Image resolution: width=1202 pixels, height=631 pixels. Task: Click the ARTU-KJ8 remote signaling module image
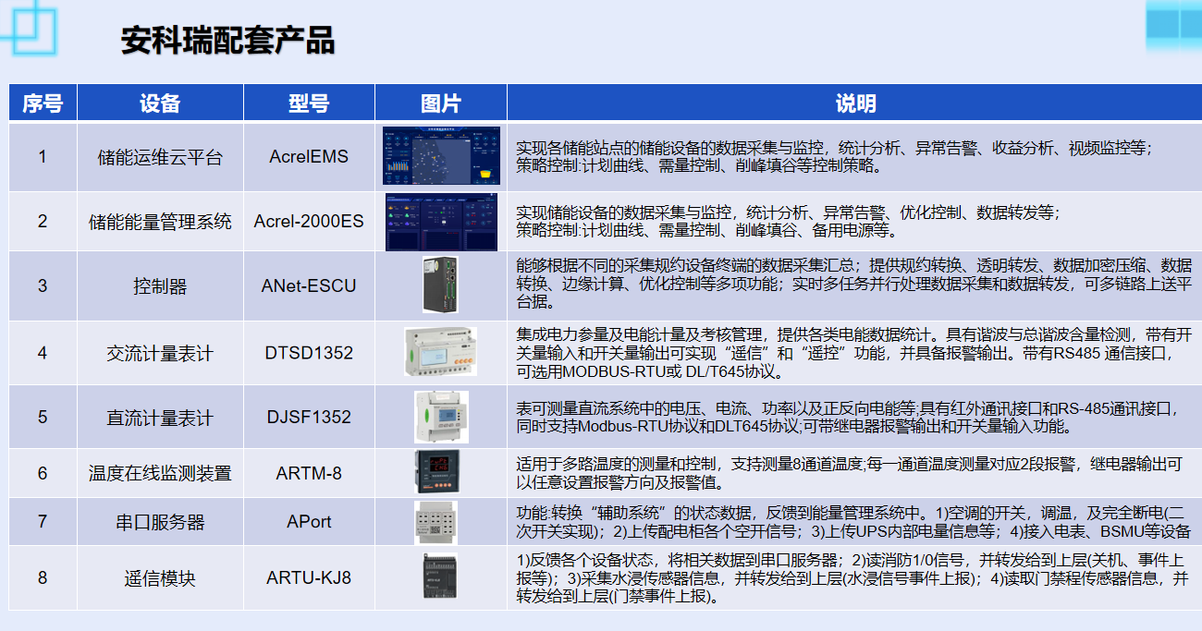[x=441, y=578]
